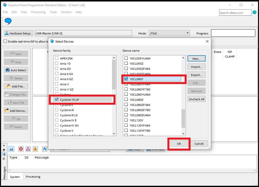This screenshot has width=259, height=187.
Task: Check the Arria 10 device family
Action: (x=57, y=63)
